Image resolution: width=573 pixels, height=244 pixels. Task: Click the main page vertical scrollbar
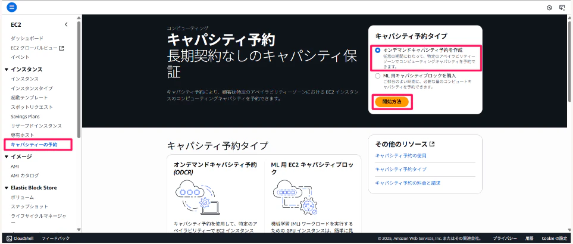click(569, 62)
